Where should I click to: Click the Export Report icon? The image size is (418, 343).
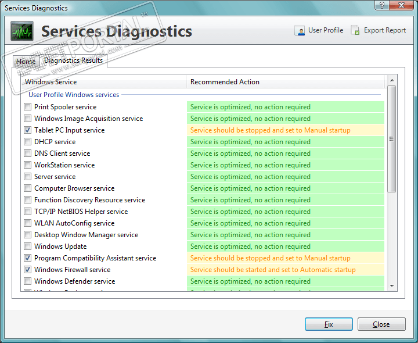click(x=355, y=31)
